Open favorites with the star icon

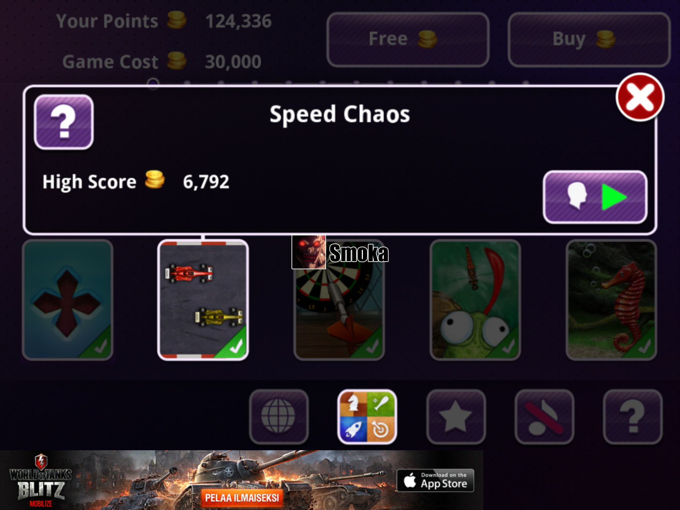point(456,417)
